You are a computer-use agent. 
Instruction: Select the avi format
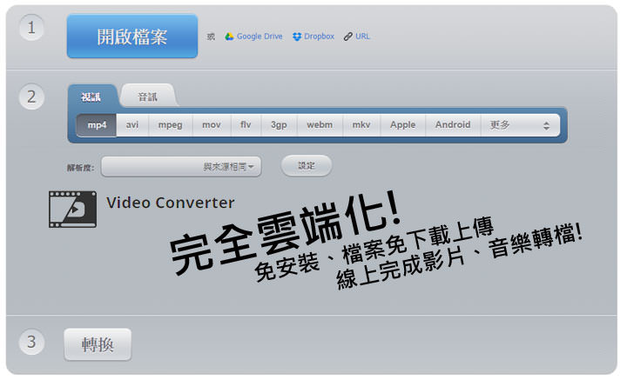point(132,125)
